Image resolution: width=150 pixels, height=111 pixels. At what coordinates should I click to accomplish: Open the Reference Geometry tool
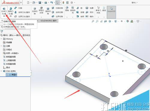[x=98, y=10]
